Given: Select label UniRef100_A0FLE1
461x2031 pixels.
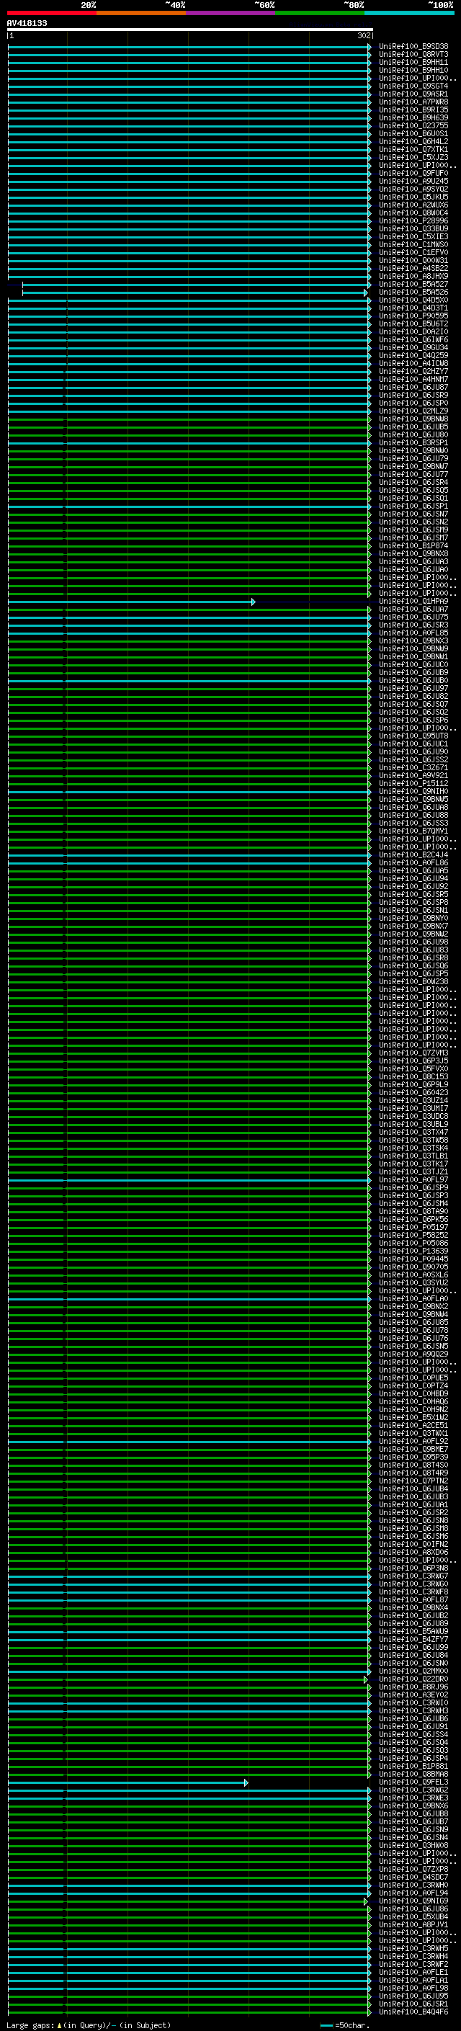Looking at the screenshot, I should tap(413, 1972).
